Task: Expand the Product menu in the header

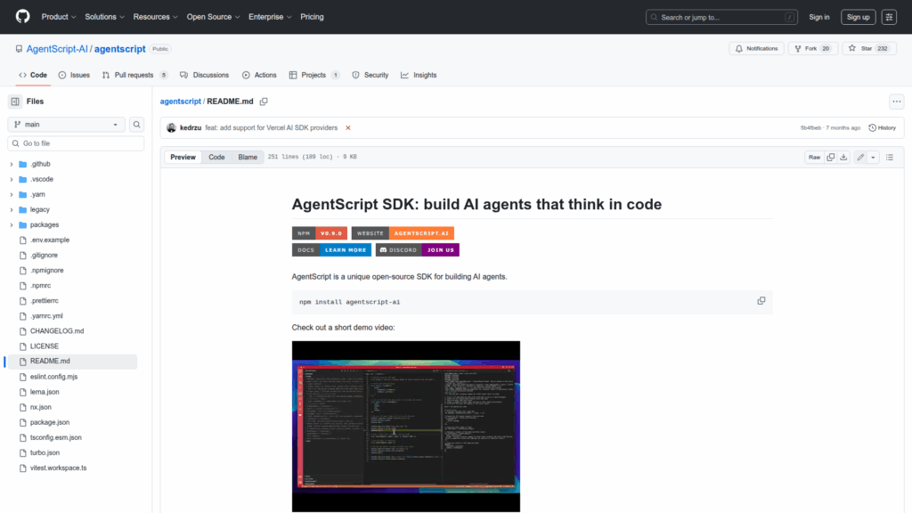Action: click(59, 17)
